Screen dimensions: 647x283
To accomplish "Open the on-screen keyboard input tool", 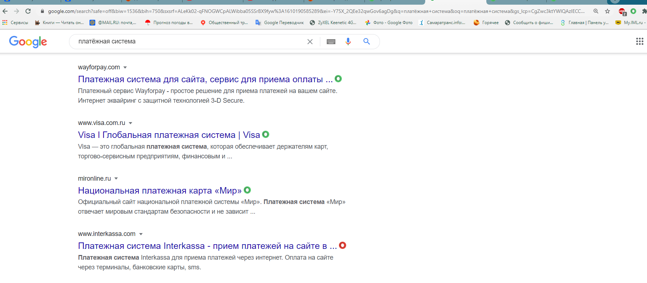I will 331,42.
